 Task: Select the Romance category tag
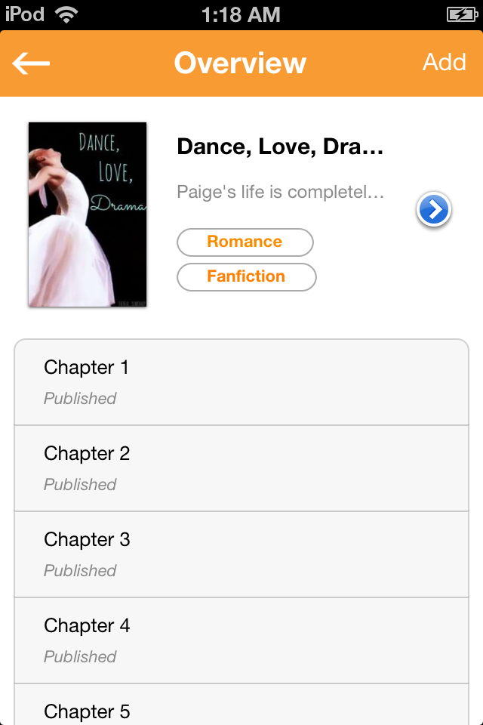(x=245, y=242)
